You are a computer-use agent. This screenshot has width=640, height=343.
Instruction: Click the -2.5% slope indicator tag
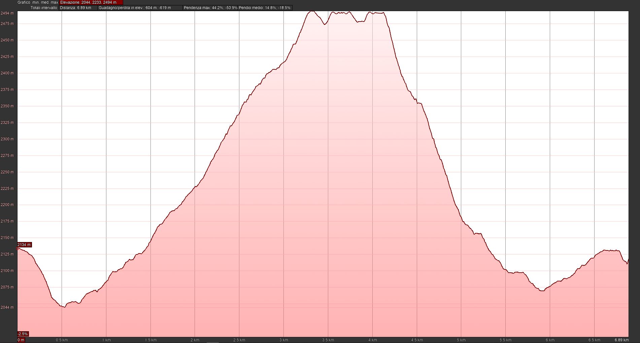[x=23, y=334]
